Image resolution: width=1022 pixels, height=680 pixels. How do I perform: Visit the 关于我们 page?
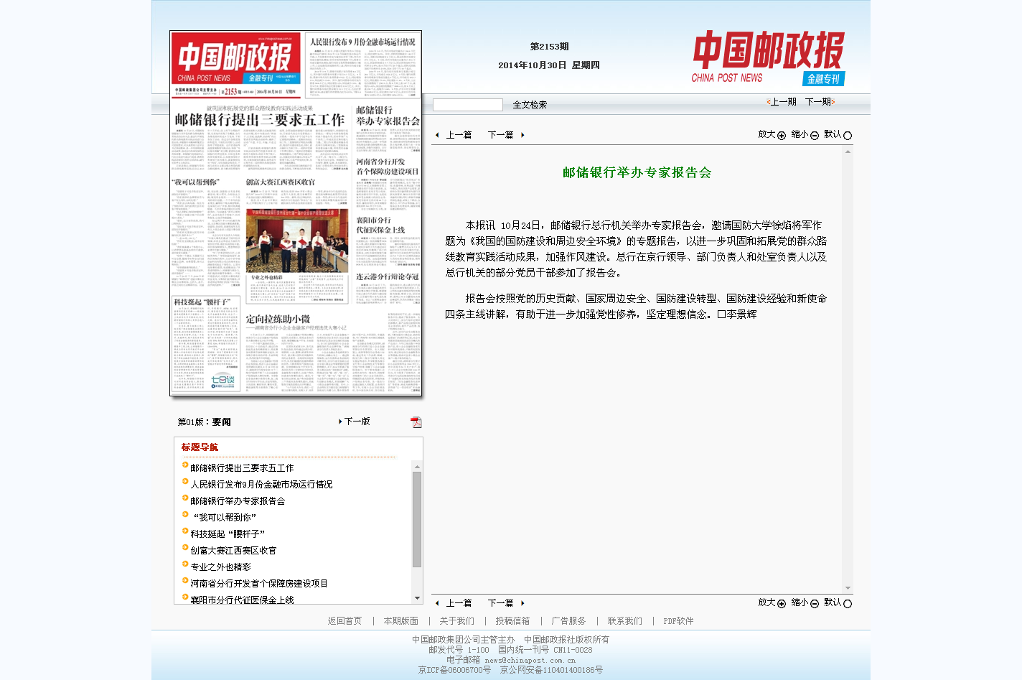click(x=456, y=620)
